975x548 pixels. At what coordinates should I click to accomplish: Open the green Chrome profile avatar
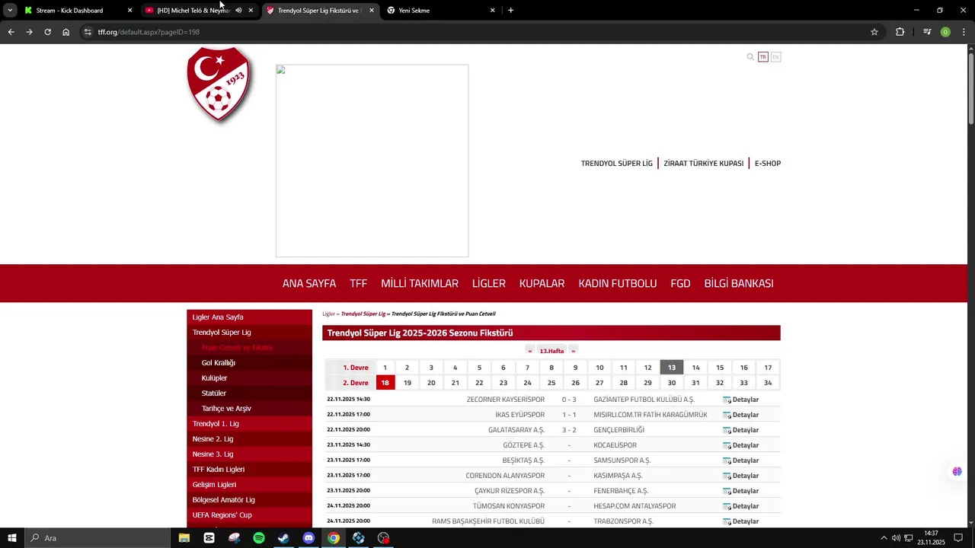[x=945, y=32]
